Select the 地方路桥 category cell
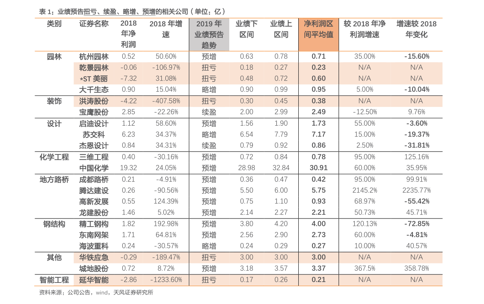484x304 pixels. (x=54, y=180)
